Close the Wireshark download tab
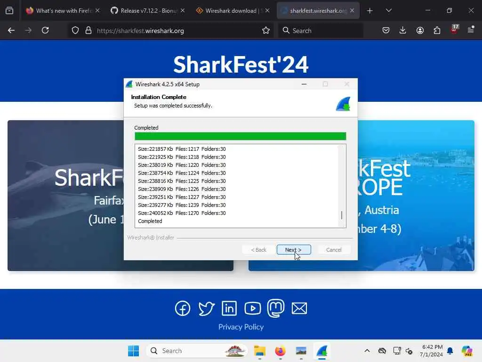Screen dimensions: 482x362 (x=267, y=10)
